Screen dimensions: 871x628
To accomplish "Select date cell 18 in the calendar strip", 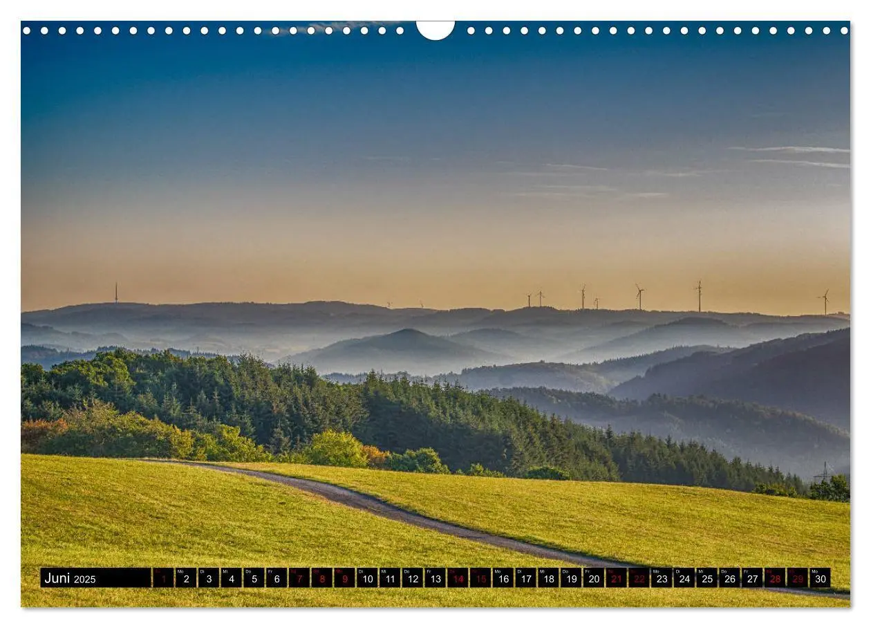I will coord(548,578).
